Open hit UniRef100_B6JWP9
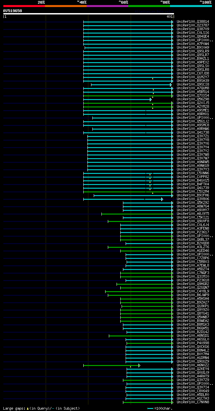Screen dimensions: 215x411 pyautogui.click(x=193, y=295)
